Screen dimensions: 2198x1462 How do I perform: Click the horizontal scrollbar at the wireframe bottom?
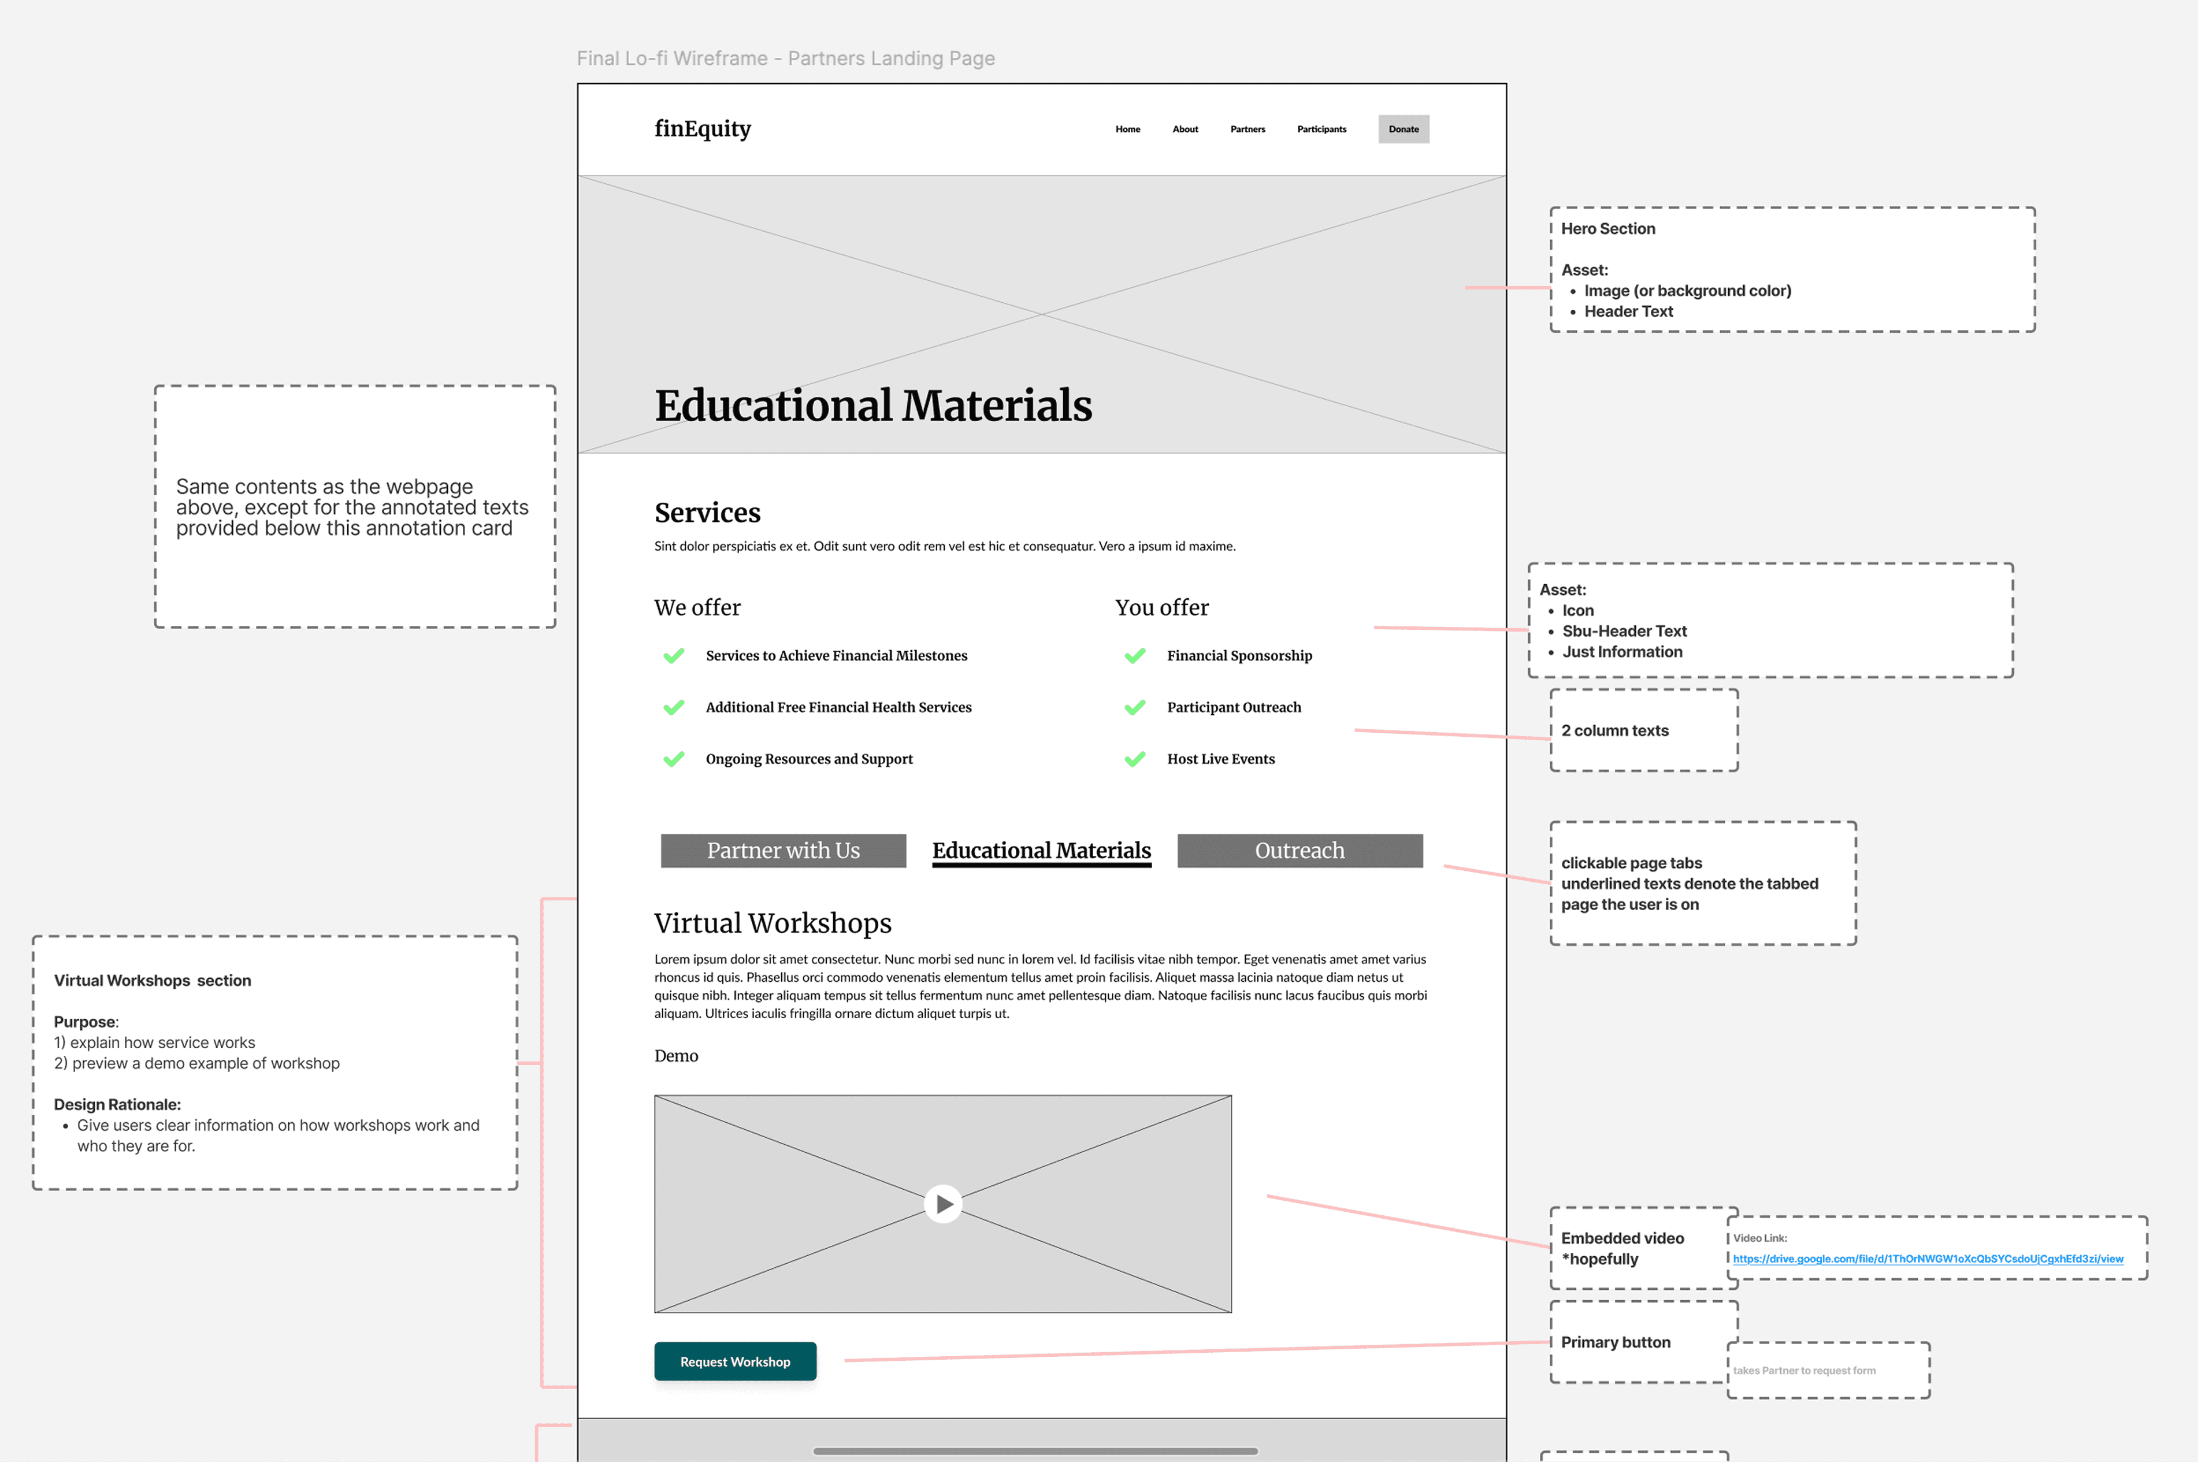(1035, 1451)
